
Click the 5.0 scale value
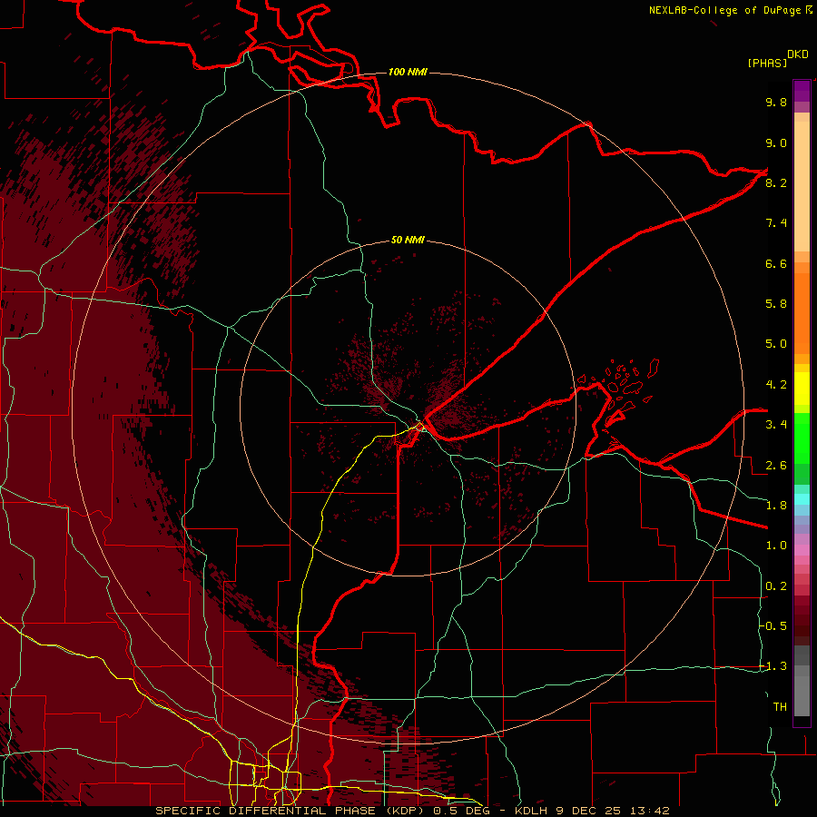pyautogui.click(x=776, y=344)
